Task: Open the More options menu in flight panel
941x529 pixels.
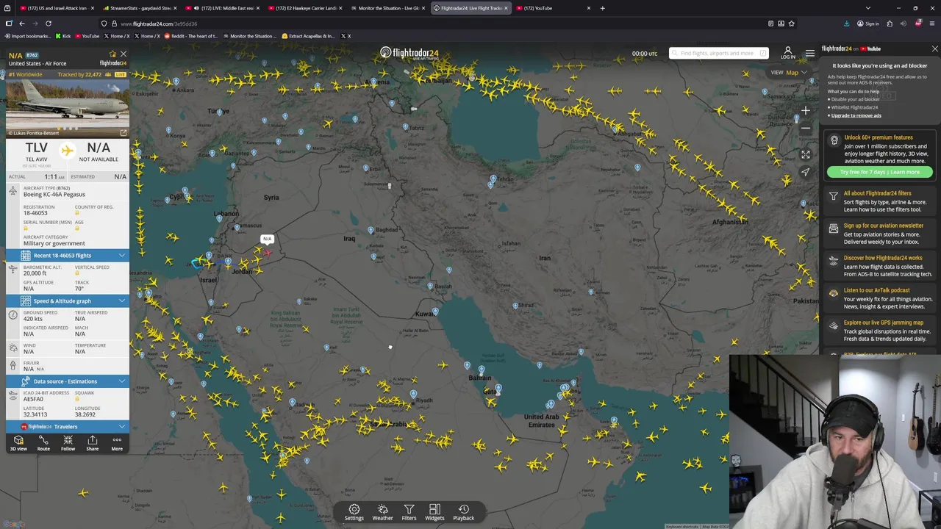Action: pos(117,443)
